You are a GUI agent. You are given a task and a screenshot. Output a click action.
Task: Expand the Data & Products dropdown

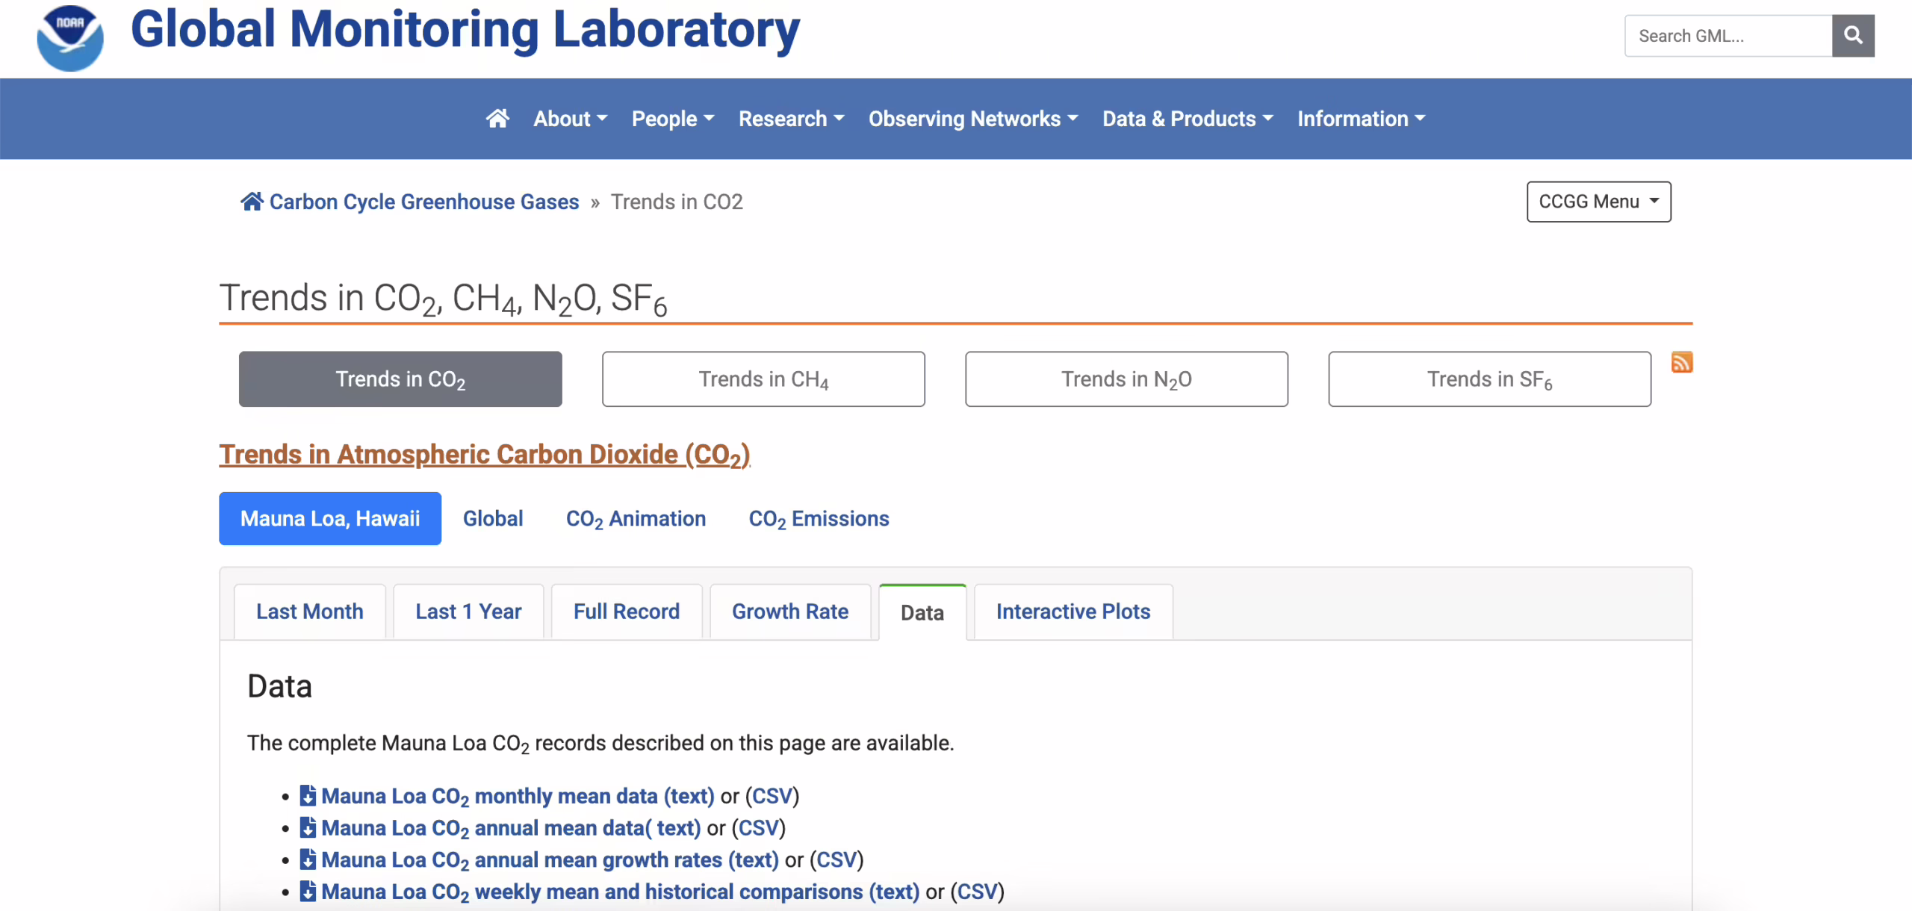[x=1187, y=119]
